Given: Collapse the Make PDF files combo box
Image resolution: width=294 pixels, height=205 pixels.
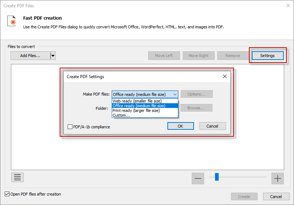Looking at the screenshot, I should point(175,95).
